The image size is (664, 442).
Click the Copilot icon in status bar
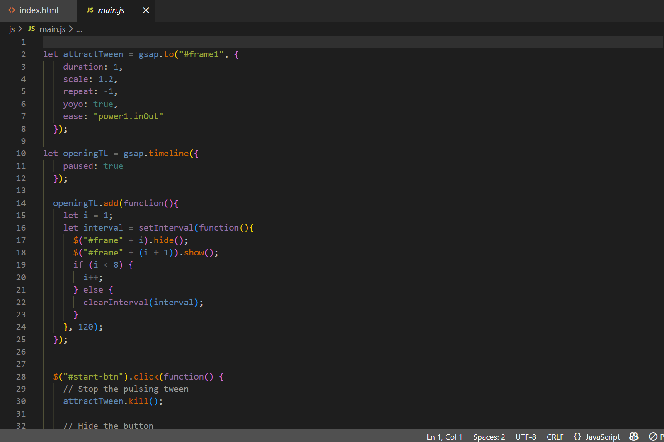click(634, 437)
